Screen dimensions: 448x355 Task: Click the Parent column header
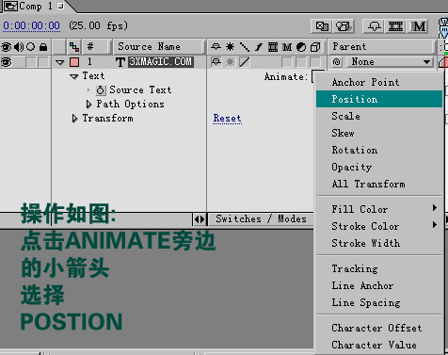(381, 47)
